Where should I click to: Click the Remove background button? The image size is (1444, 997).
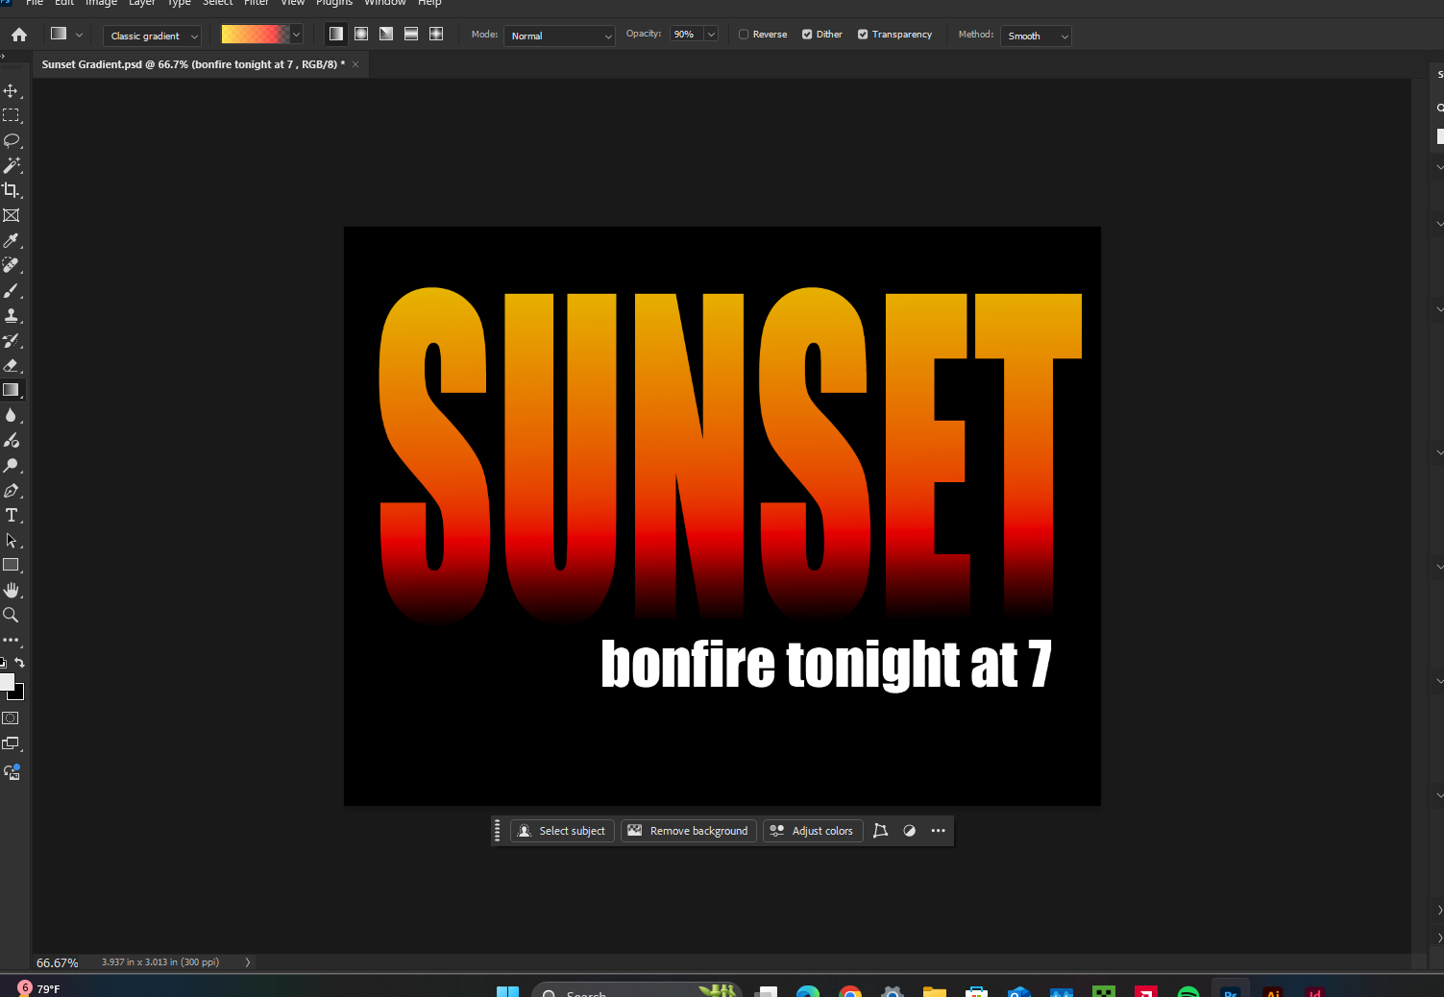coord(688,831)
